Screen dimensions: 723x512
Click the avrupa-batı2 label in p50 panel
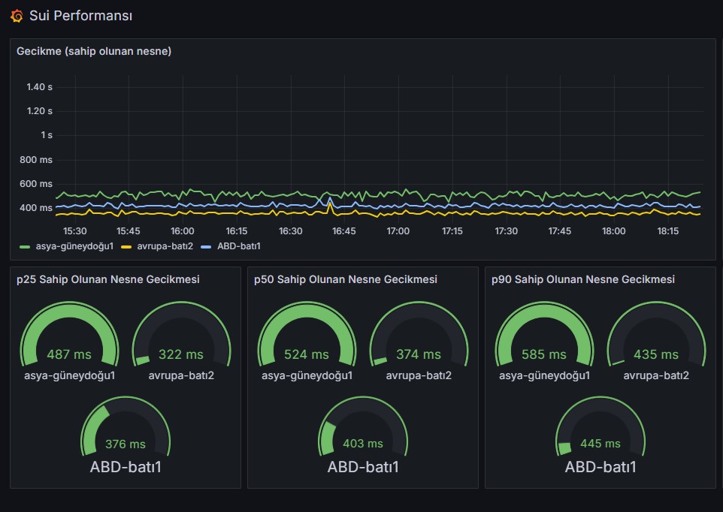tap(419, 375)
